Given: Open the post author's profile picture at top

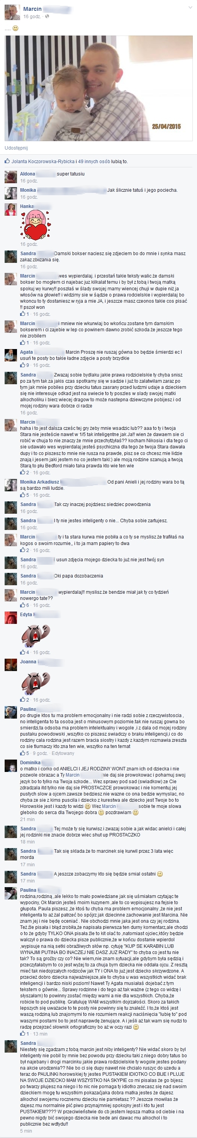Looking at the screenshot, I should tap(12, 12).
